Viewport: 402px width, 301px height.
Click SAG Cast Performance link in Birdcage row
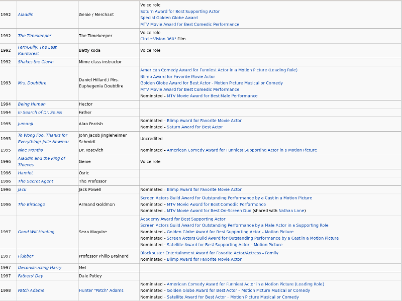click(226, 198)
